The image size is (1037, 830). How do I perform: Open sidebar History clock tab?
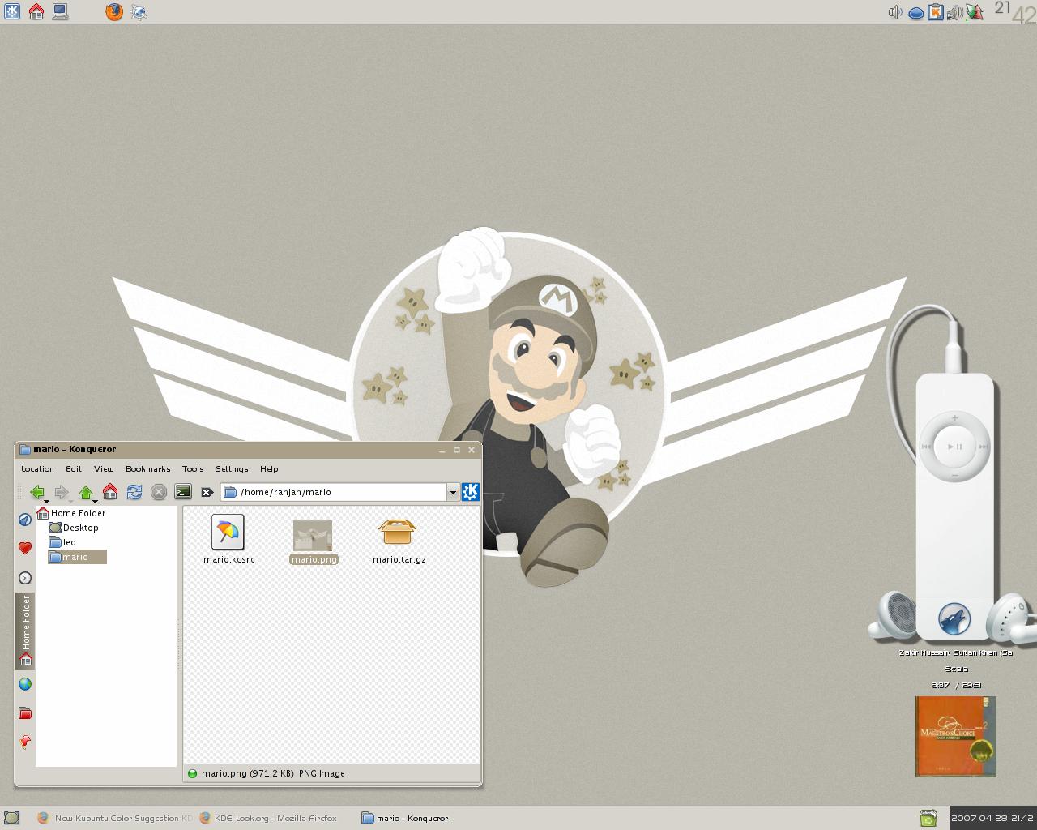[x=25, y=578]
